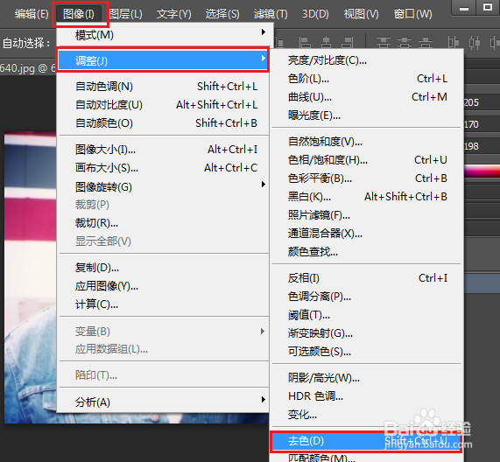Click 去色(D) to desaturate
The width and height of the screenshot is (500, 462).
tap(366, 441)
